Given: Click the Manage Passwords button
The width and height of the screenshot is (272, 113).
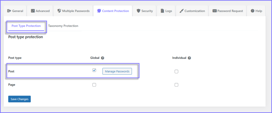Looking at the screenshot, I should 117,71.
